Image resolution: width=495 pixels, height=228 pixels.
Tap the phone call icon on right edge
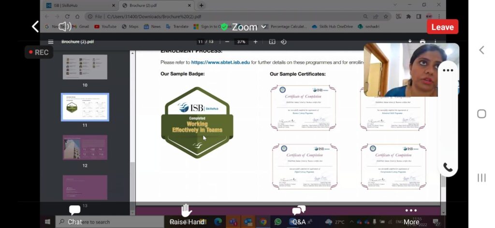(x=448, y=168)
